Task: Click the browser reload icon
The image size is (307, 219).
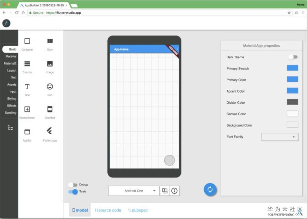Action: [x=17, y=13]
